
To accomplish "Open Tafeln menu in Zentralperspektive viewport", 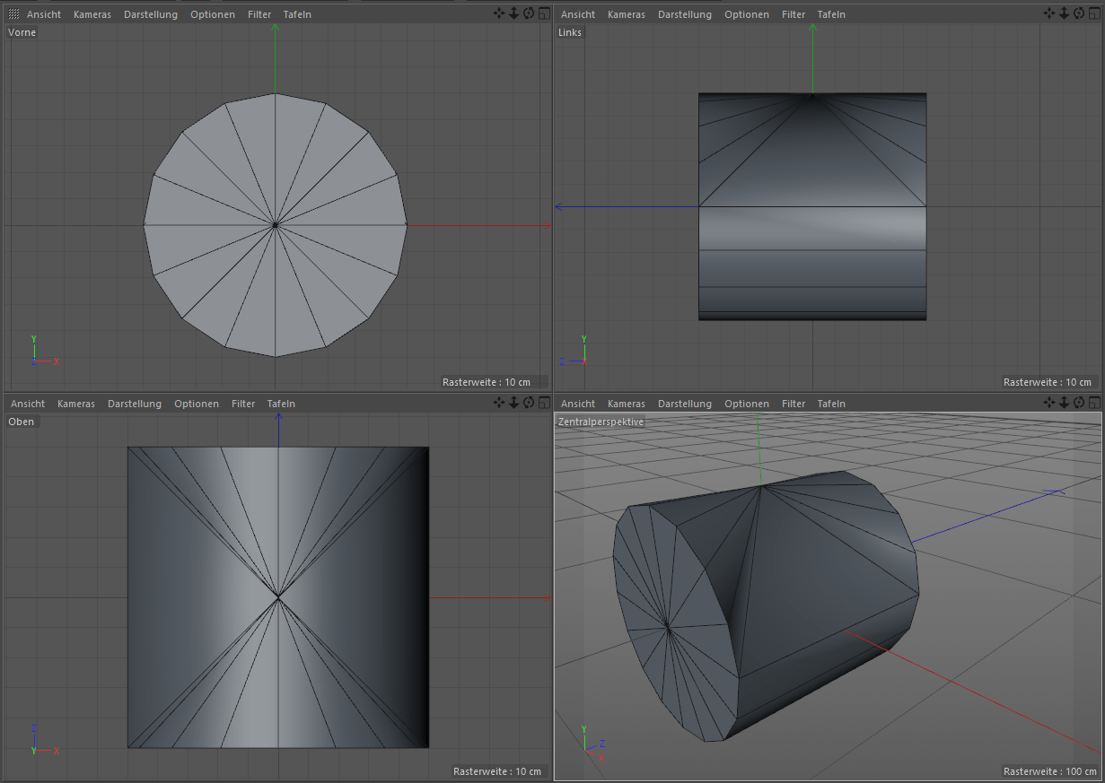I will coord(831,404).
